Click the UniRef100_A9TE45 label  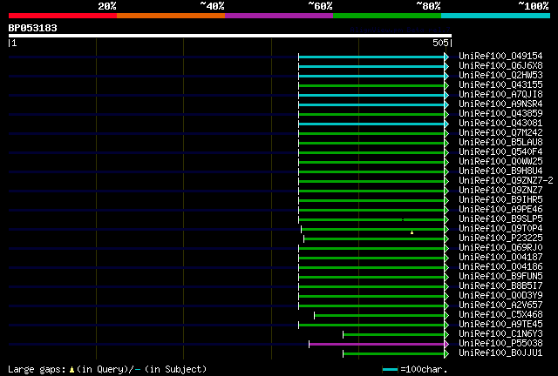(x=500, y=325)
